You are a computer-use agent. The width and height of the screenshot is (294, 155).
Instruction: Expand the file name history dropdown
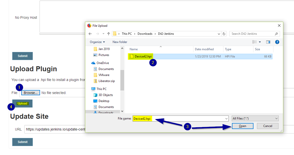pos(226,118)
